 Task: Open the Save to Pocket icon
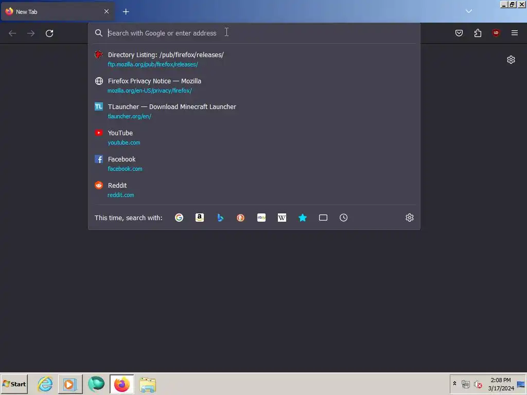click(x=459, y=33)
